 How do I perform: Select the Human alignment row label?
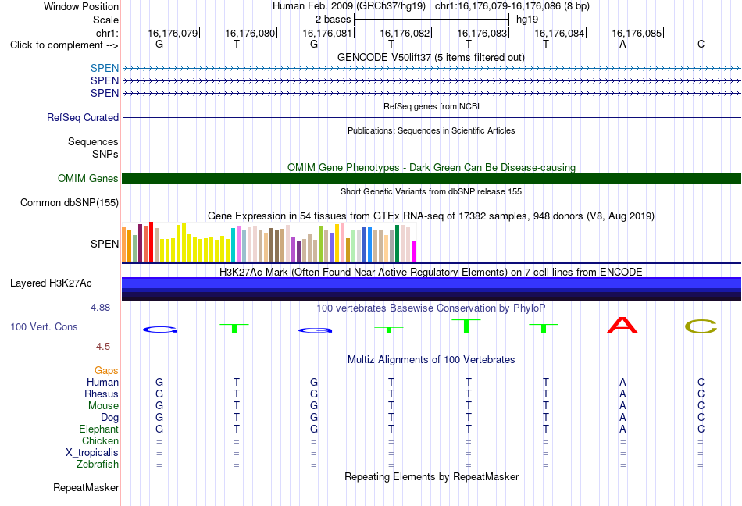pos(102,382)
